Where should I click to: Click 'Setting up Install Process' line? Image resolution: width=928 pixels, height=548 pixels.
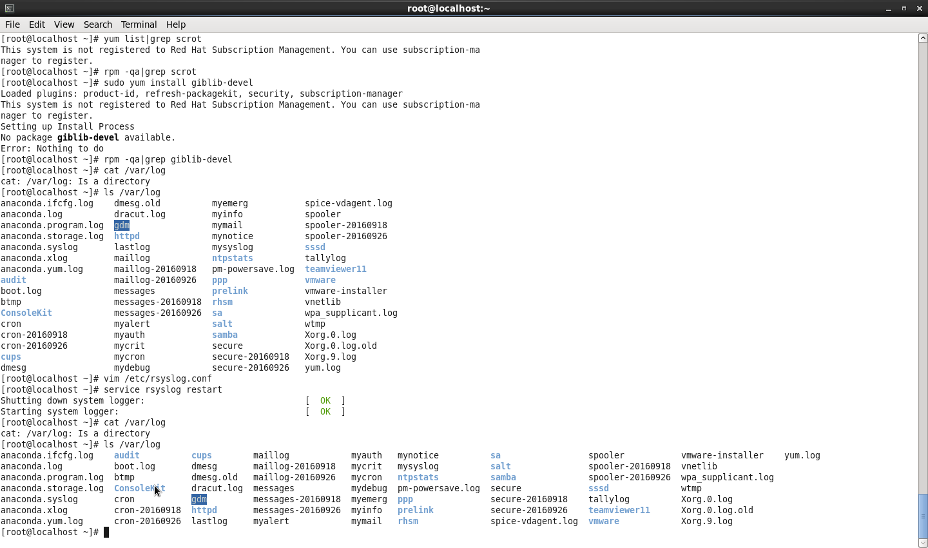[x=68, y=126]
